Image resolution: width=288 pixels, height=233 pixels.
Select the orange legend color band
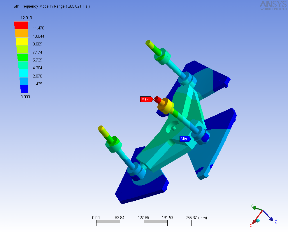coord(21,33)
